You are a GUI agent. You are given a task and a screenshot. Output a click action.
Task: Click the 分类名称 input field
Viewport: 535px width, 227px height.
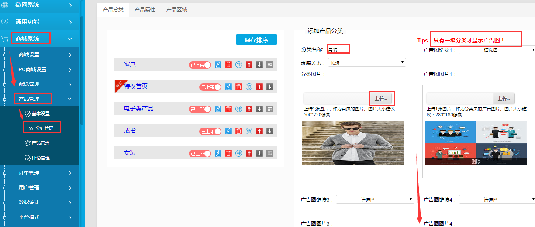[x=367, y=49]
